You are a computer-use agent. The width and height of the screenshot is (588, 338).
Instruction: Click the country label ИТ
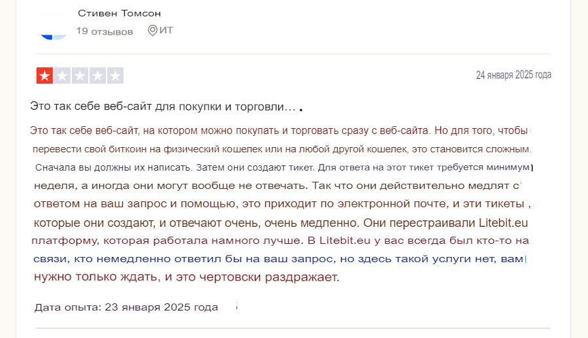coord(166,30)
